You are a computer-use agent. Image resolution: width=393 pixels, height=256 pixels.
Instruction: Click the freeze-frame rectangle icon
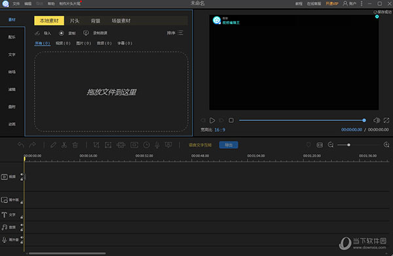coord(134,145)
